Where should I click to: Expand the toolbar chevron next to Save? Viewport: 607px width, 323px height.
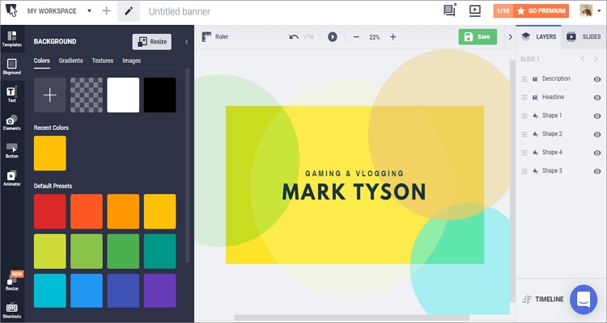510,36
